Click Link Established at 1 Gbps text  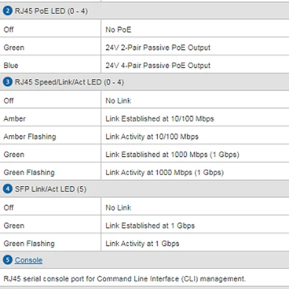coord(150,225)
